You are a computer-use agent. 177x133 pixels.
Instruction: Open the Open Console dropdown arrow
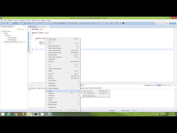(x=171, y=85)
